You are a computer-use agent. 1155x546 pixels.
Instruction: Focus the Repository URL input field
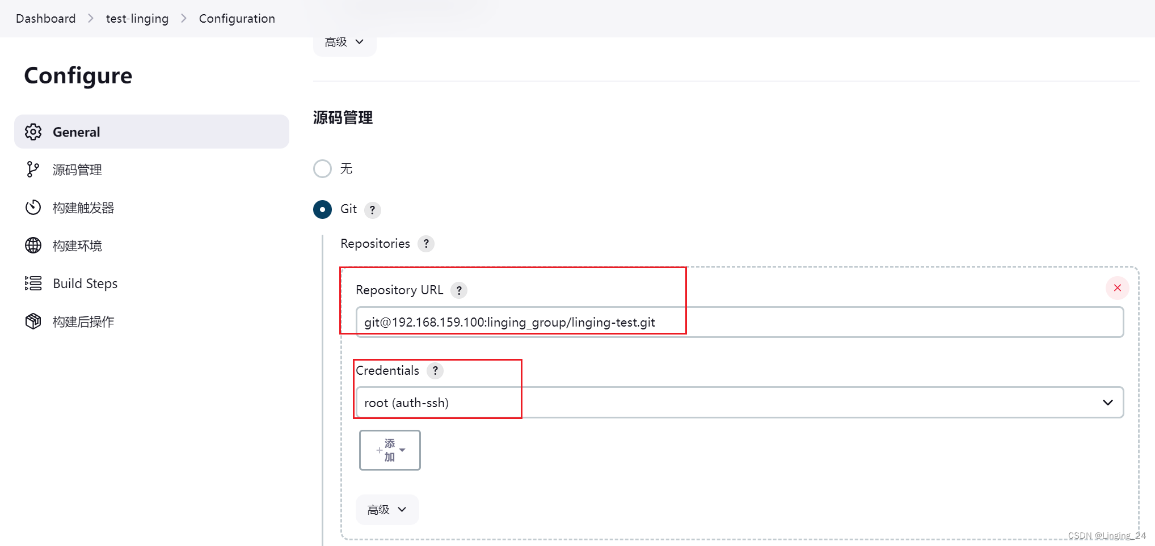coord(740,322)
